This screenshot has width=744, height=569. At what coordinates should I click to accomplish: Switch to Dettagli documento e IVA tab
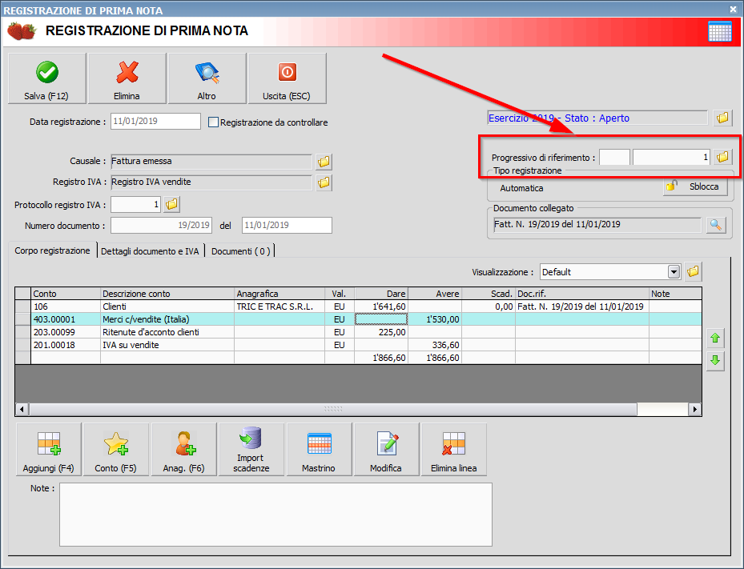[x=150, y=250]
